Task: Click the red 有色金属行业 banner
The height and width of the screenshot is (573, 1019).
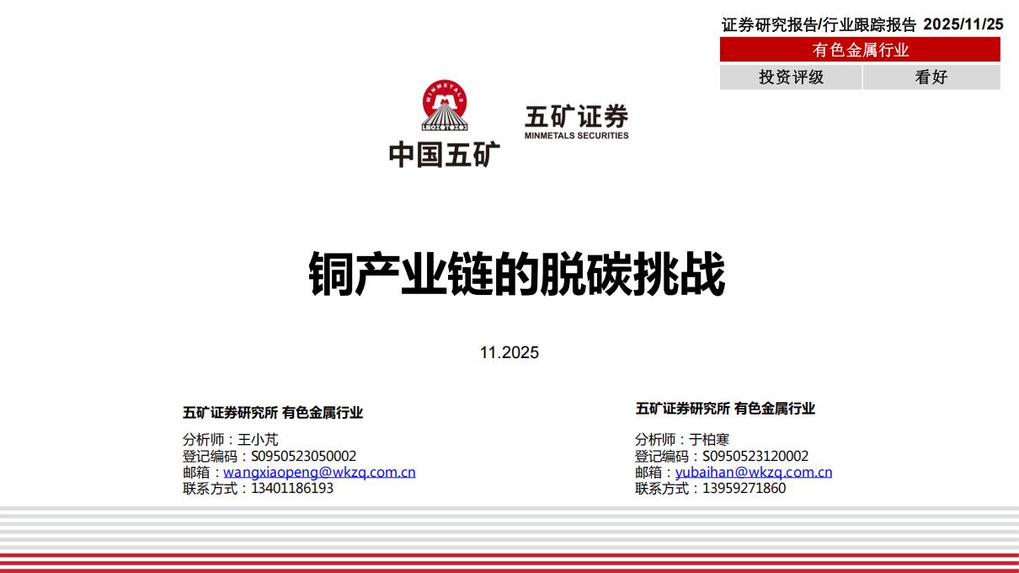Action: [860, 50]
